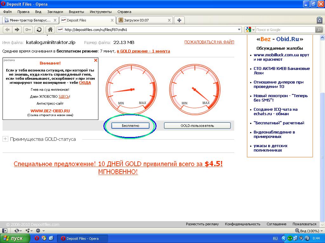
Task: Open a new tab with the plus button
Action: pyautogui.click(x=179, y=20)
